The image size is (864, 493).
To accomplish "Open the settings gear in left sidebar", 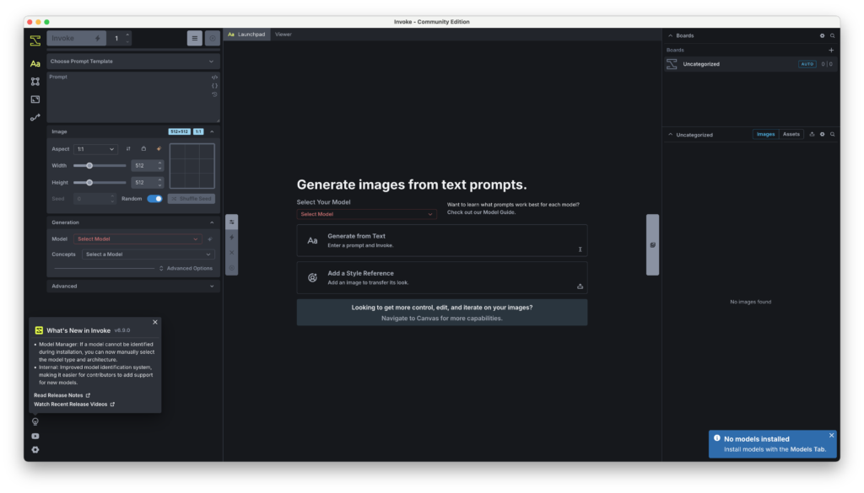I will pyautogui.click(x=35, y=450).
